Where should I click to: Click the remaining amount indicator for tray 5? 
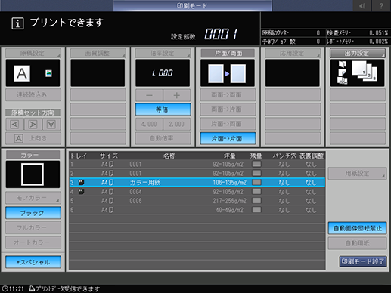256,201
